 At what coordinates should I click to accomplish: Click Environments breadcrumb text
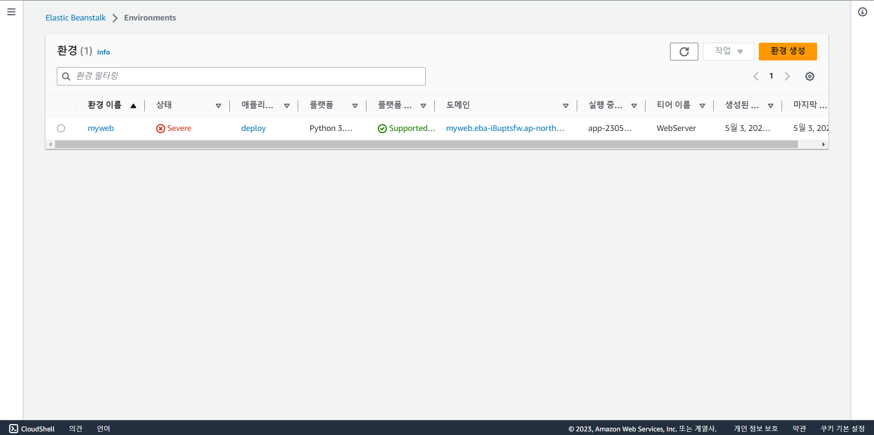[150, 18]
